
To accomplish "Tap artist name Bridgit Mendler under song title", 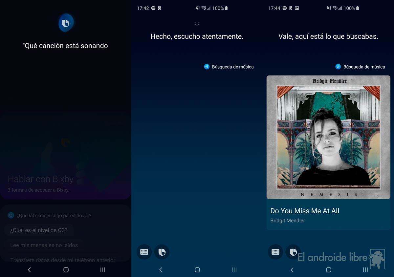I will (288, 221).
